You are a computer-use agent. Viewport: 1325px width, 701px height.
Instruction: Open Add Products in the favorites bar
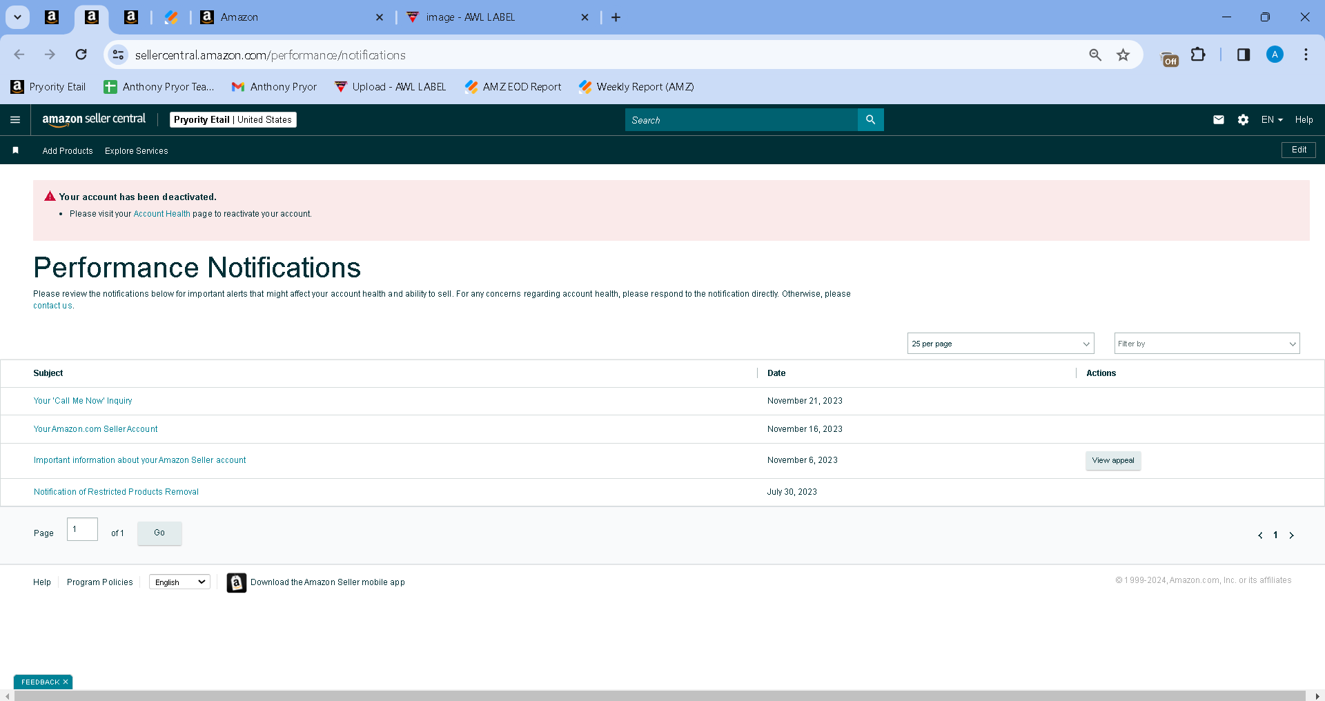click(x=68, y=151)
